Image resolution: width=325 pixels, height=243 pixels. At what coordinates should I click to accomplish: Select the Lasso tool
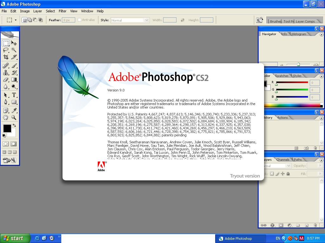point(5,49)
